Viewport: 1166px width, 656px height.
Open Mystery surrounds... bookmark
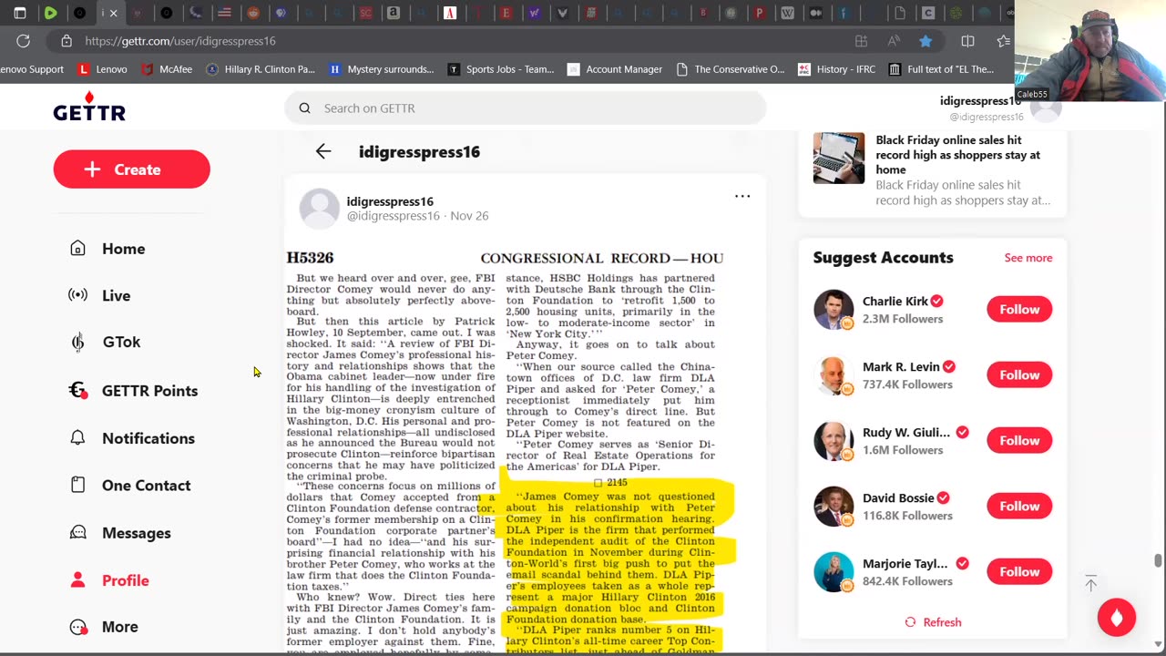tap(382, 69)
